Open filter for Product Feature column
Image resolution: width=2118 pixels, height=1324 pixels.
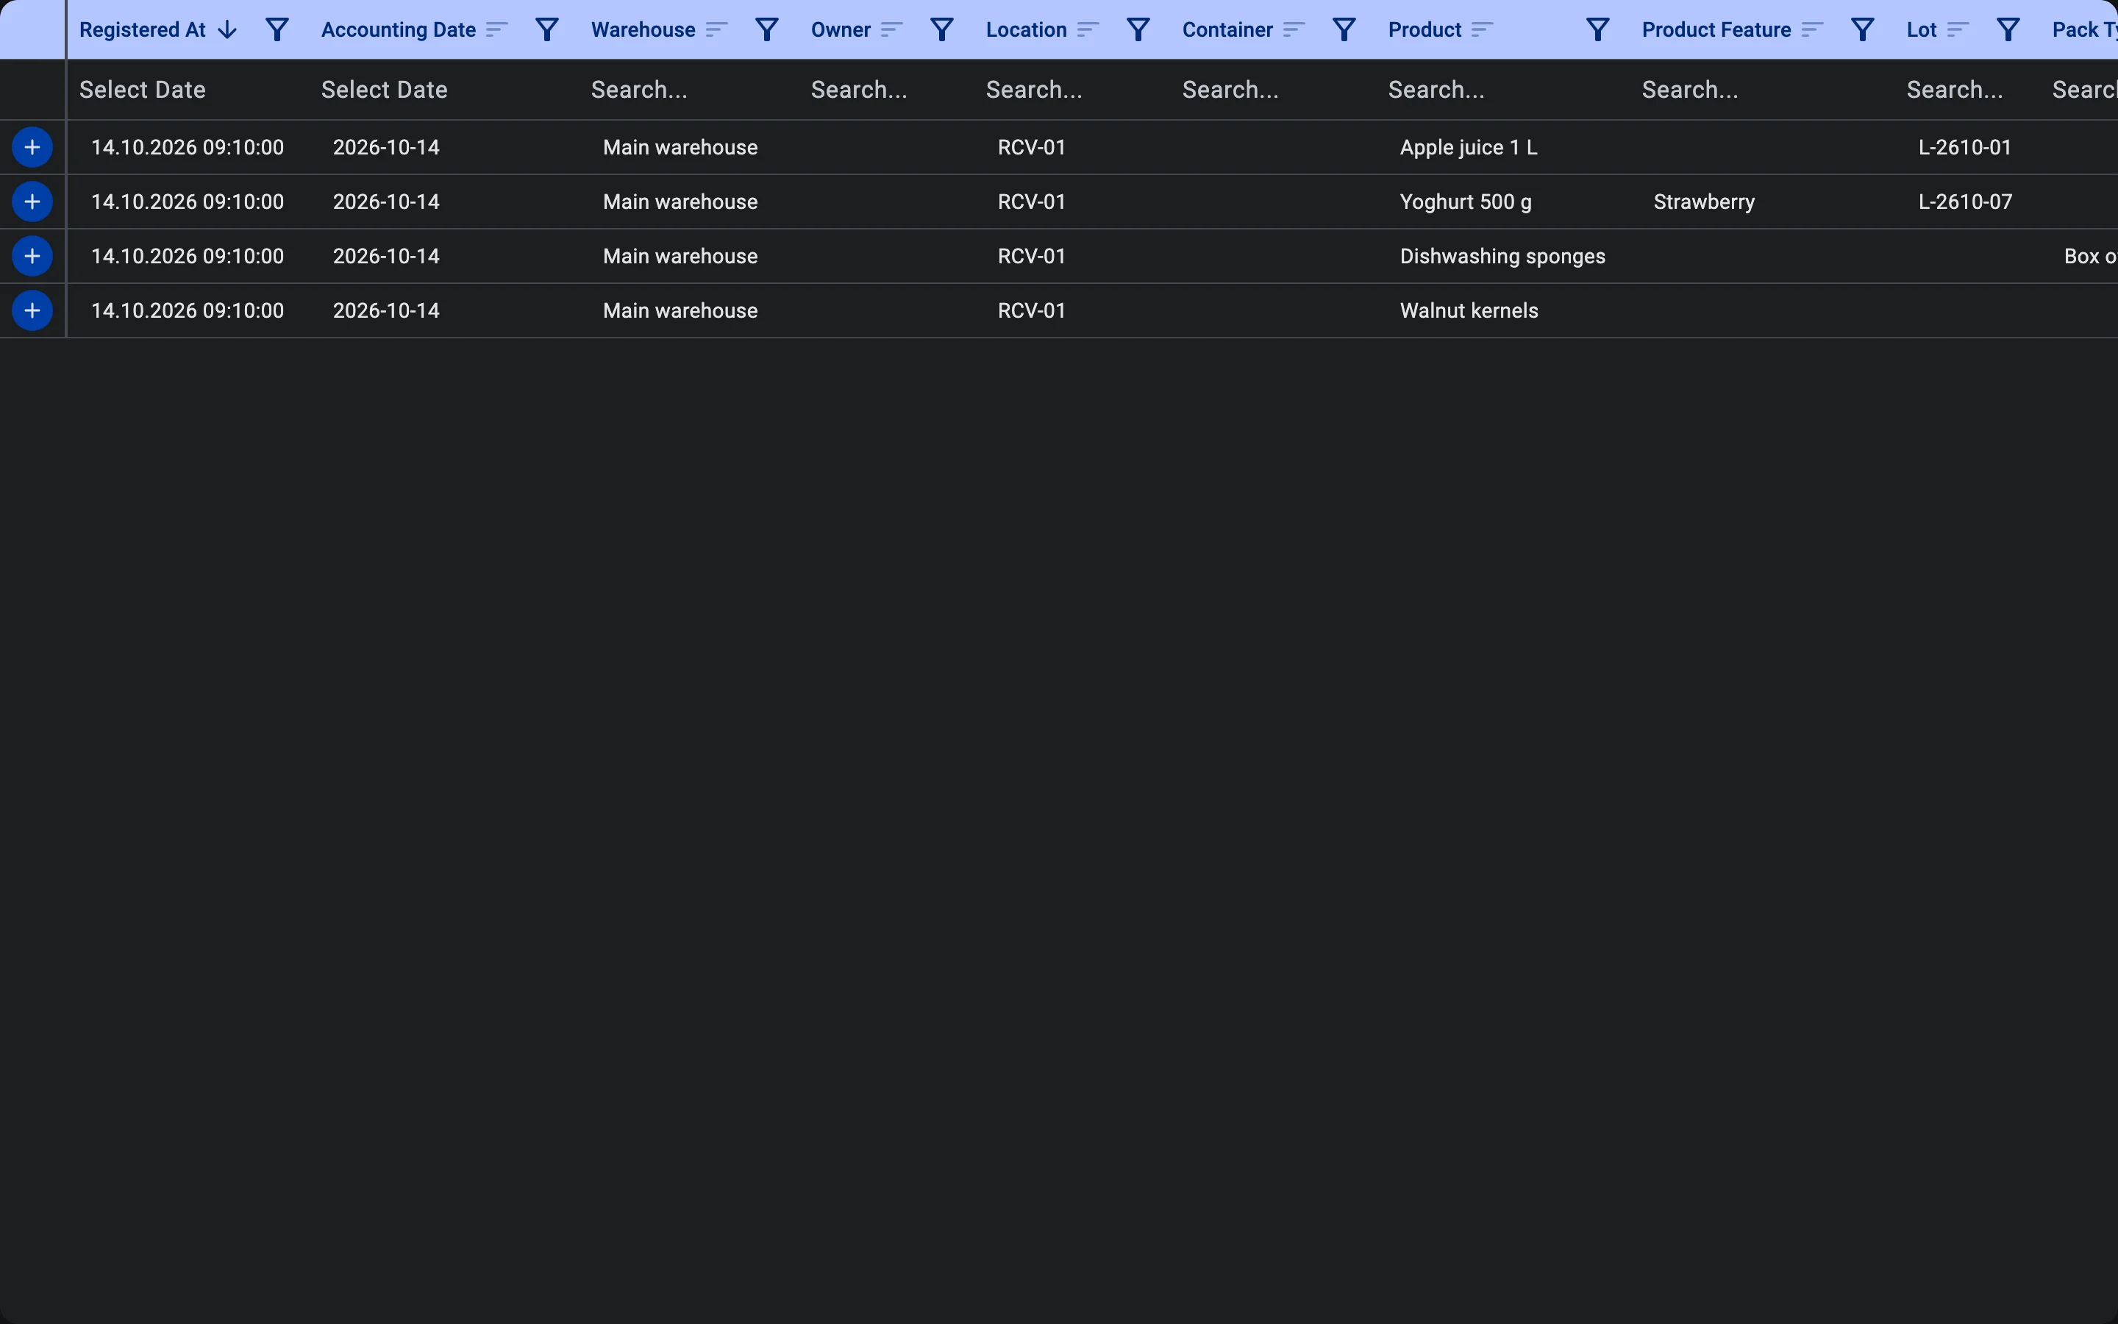coord(1862,29)
